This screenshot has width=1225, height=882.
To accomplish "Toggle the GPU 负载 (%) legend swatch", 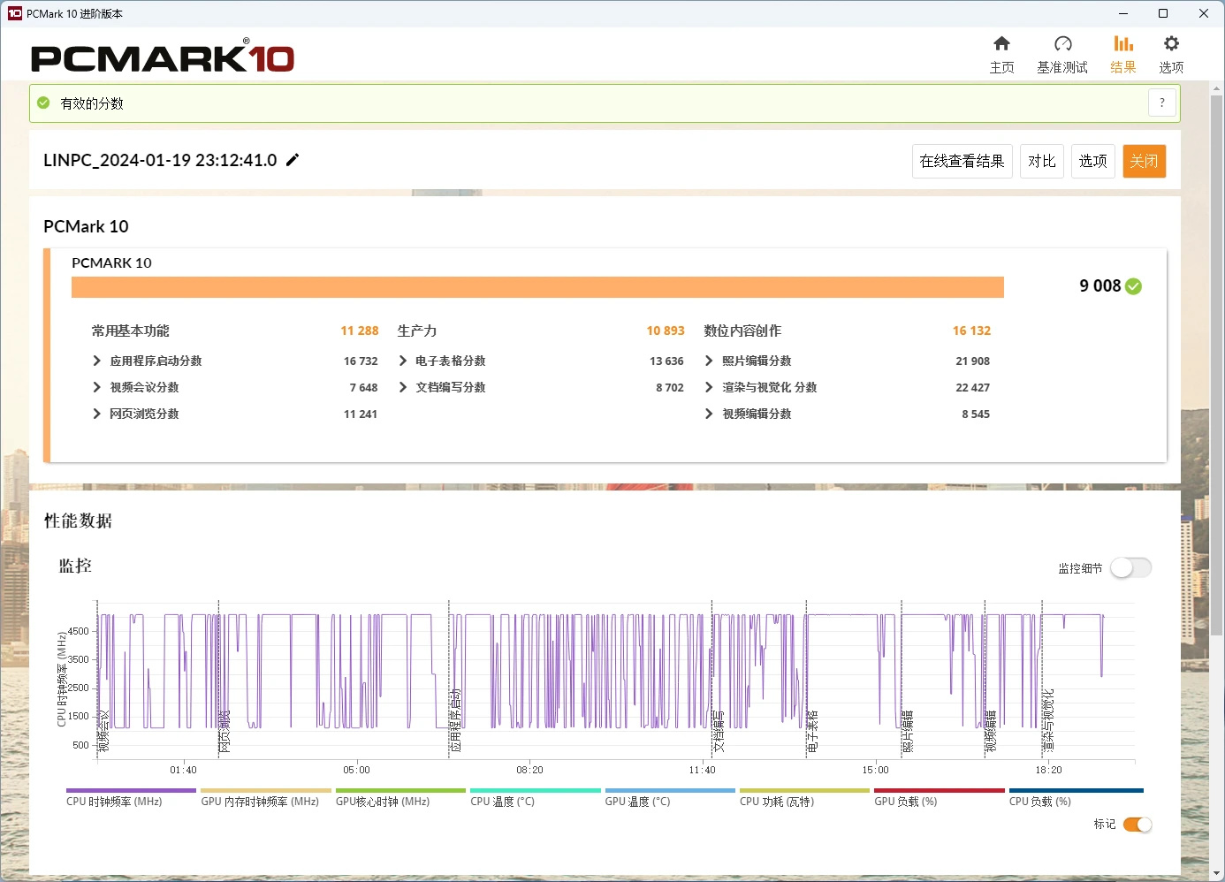I will (940, 791).
